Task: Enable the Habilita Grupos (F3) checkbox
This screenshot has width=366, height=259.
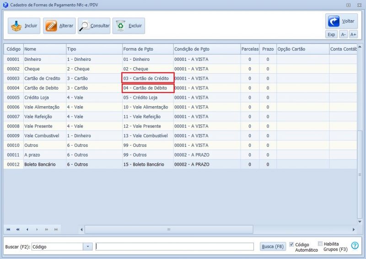Action: [x=320, y=244]
